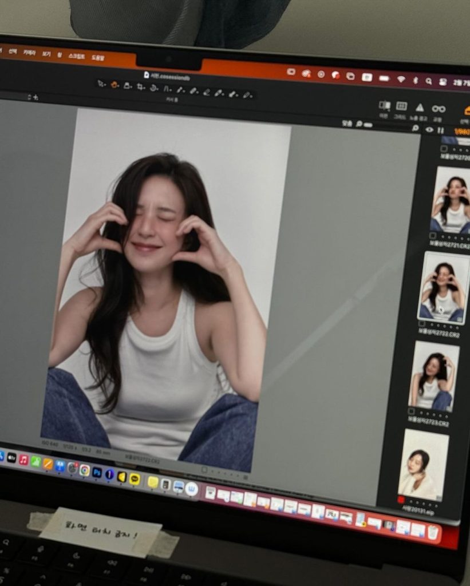Viewport: 470px width, 586px height.
Task: Click the before/after compare icon
Action: [x=384, y=105]
